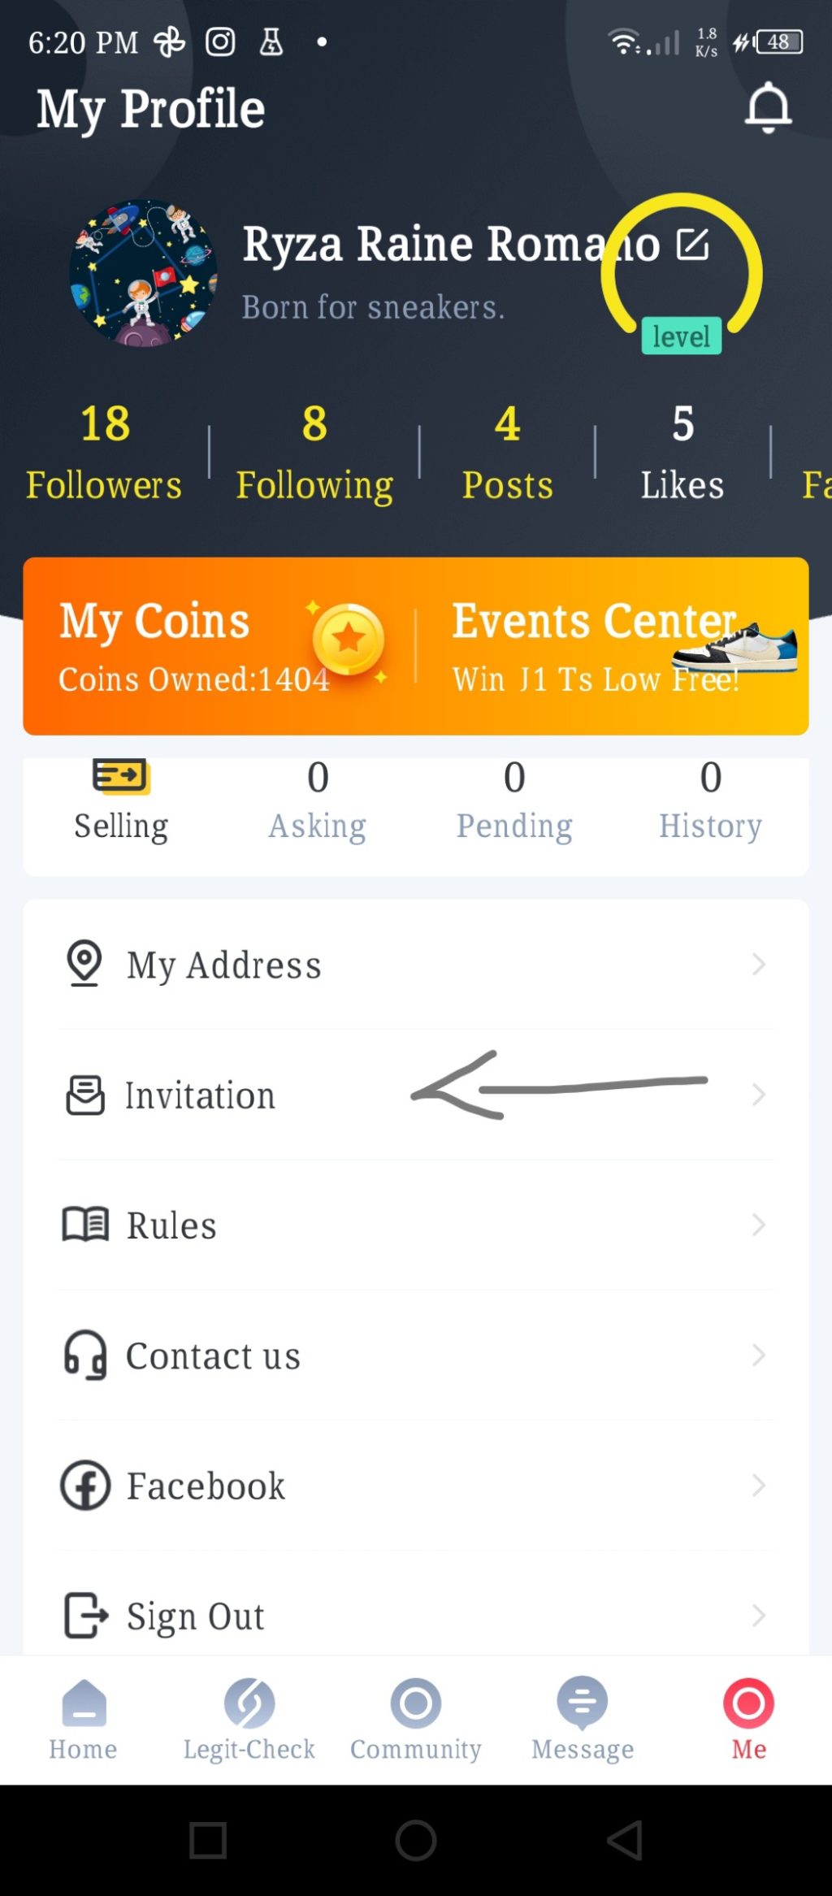This screenshot has height=1896, width=832.
Task: Expand the Rules row chevron
Action: pyautogui.click(x=758, y=1225)
